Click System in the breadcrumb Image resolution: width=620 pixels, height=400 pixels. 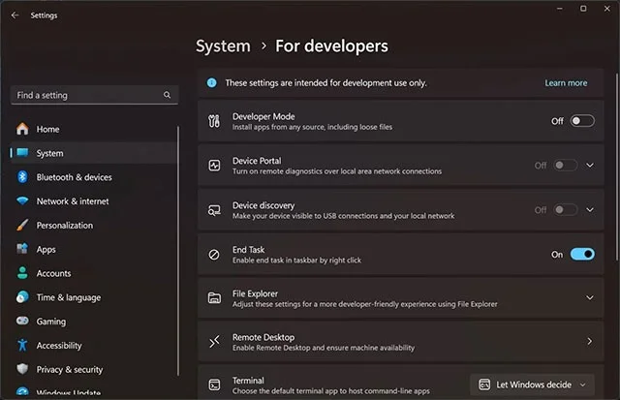click(x=223, y=46)
